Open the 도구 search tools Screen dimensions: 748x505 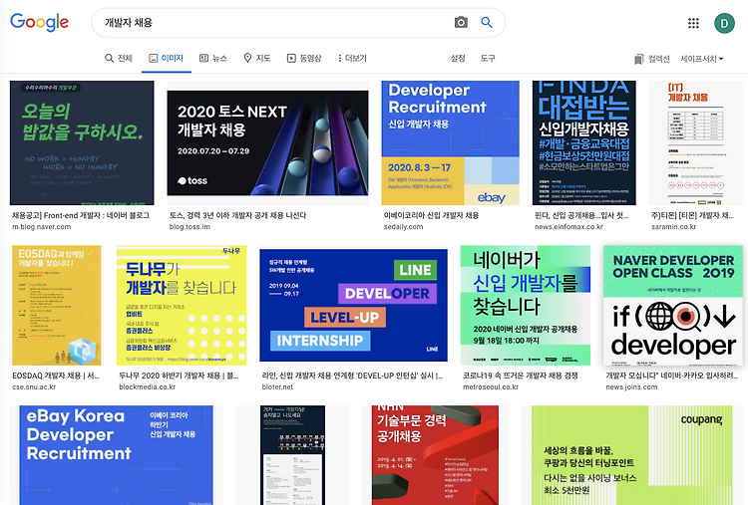[x=488, y=58]
